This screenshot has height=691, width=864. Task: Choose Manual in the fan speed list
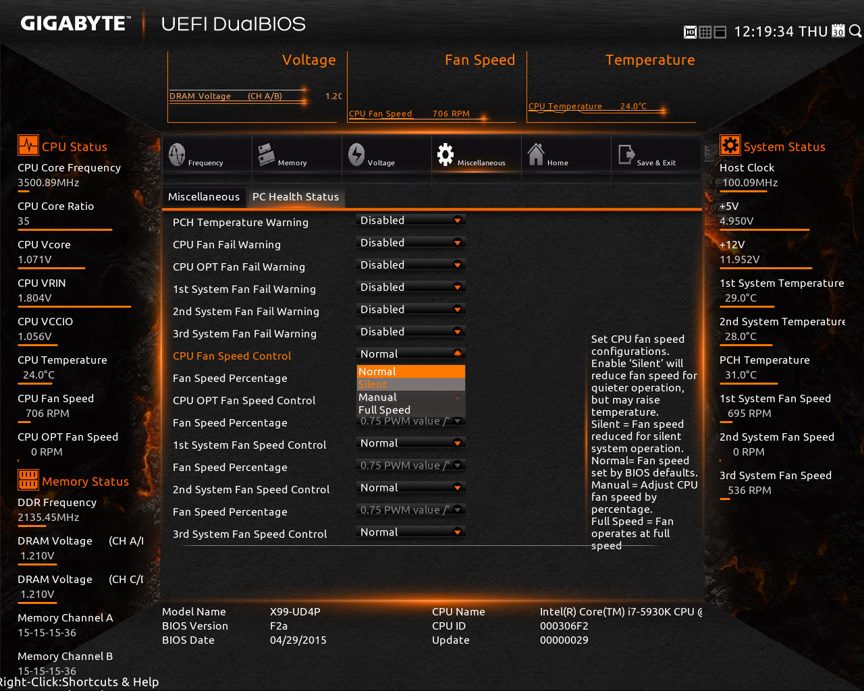[x=411, y=397]
